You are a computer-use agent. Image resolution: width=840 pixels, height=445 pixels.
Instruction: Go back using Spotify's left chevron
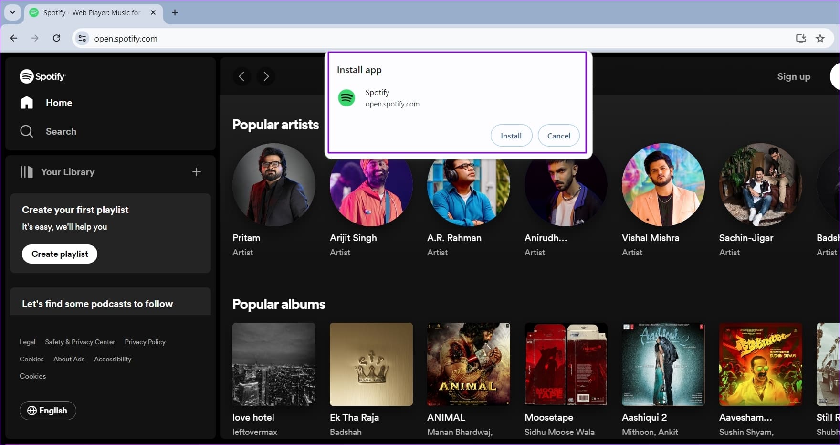click(x=241, y=76)
